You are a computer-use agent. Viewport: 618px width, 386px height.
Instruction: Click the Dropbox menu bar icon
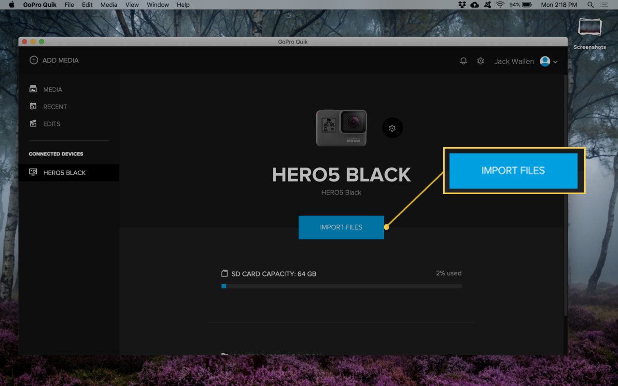[463, 5]
